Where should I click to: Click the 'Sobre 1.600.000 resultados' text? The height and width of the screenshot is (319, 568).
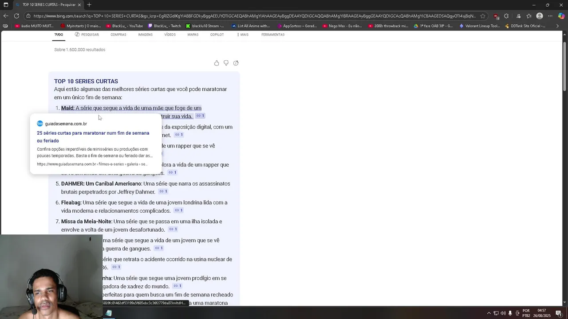click(80, 50)
